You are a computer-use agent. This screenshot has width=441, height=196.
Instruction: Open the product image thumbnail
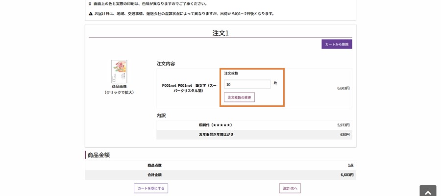119,71
